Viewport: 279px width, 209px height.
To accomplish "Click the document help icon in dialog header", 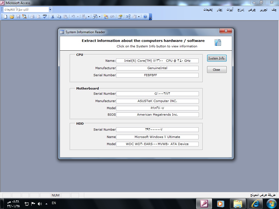I will coord(218,43).
